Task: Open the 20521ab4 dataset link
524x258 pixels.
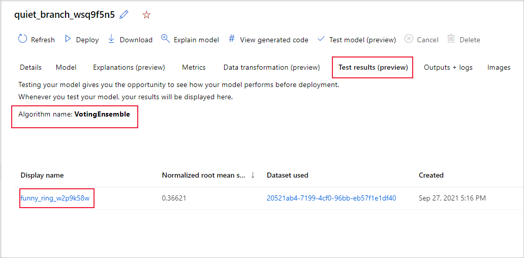Action: pos(331,198)
